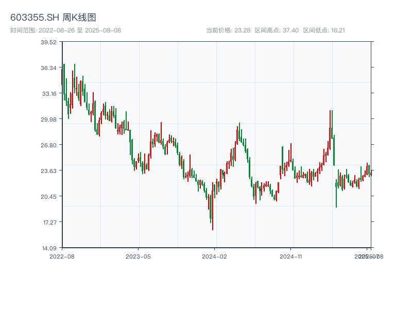
Task: Select the 26.80 price axis label
Action: [49, 145]
